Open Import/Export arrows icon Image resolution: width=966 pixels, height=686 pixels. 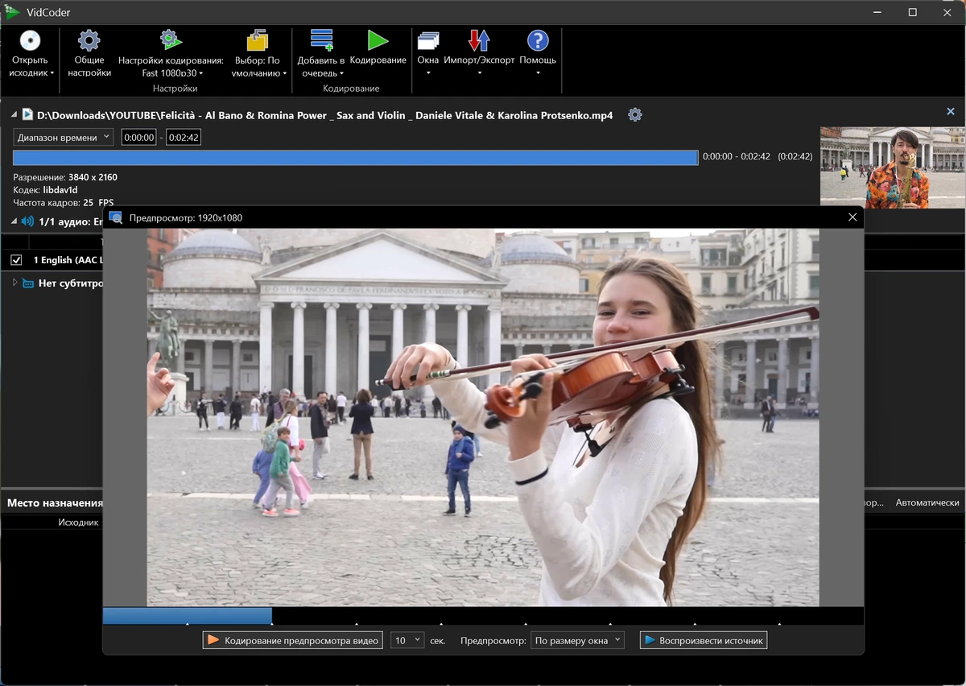tap(479, 41)
